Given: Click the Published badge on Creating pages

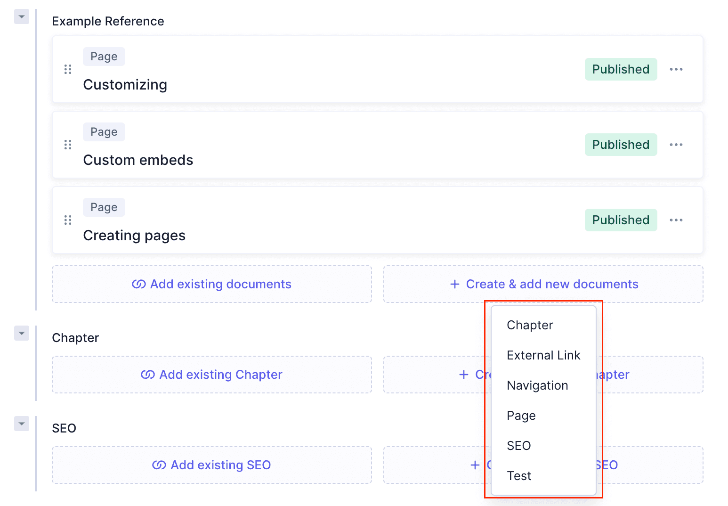Looking at the screenshot, I should (x=621, y=220).
